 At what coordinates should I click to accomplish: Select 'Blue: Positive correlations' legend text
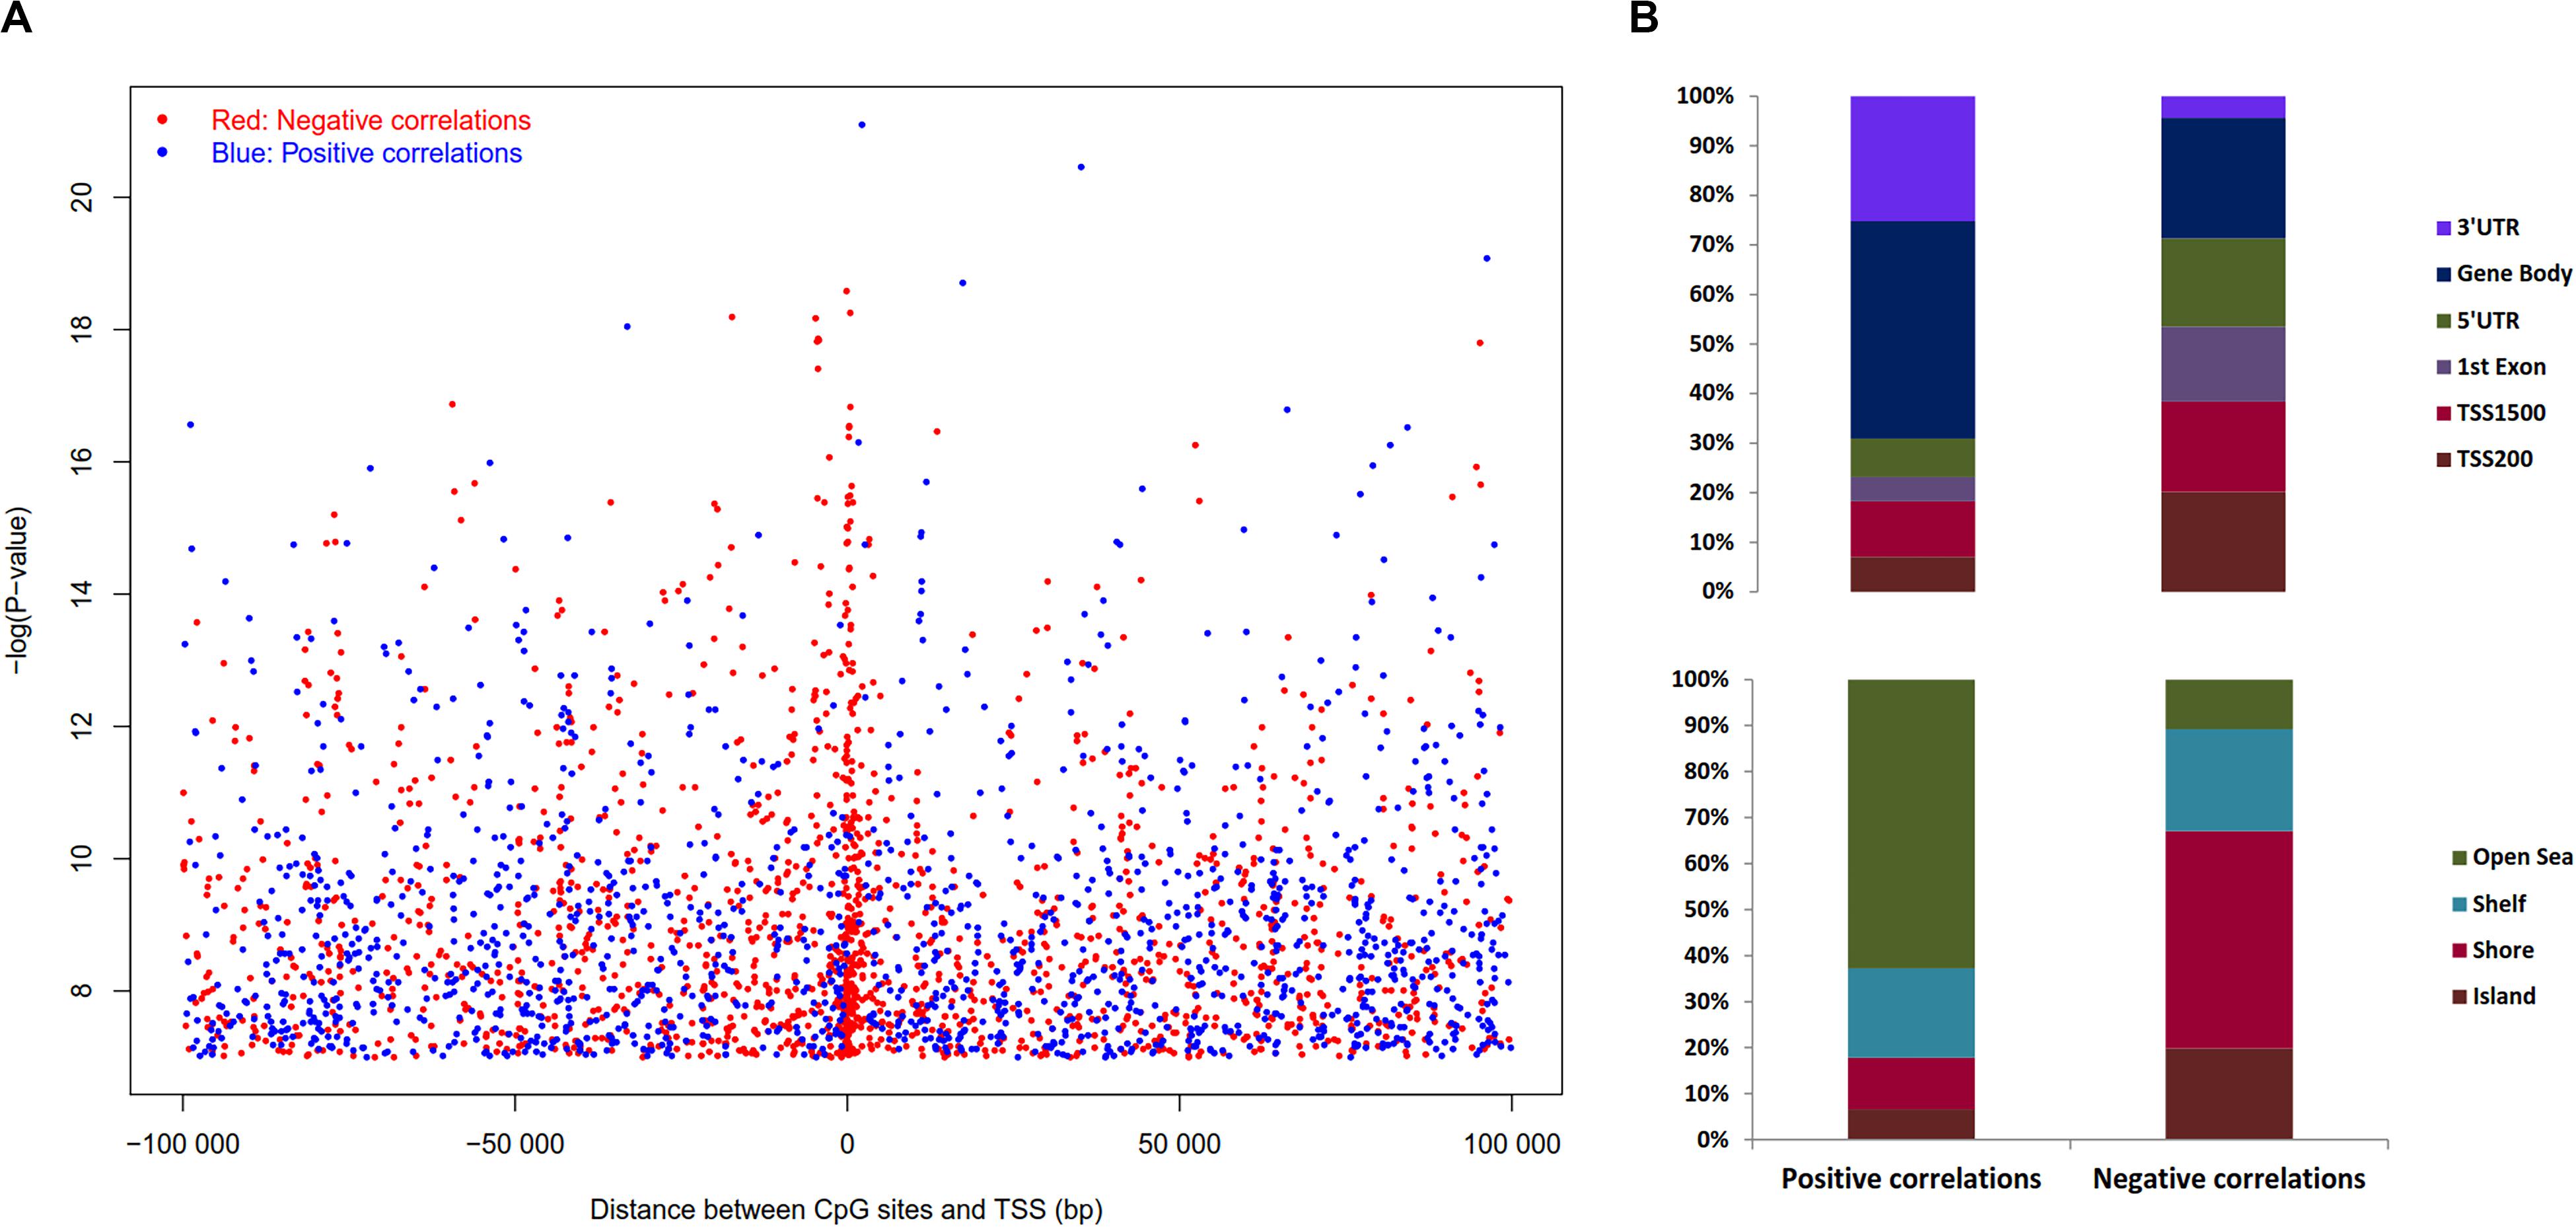367,153
